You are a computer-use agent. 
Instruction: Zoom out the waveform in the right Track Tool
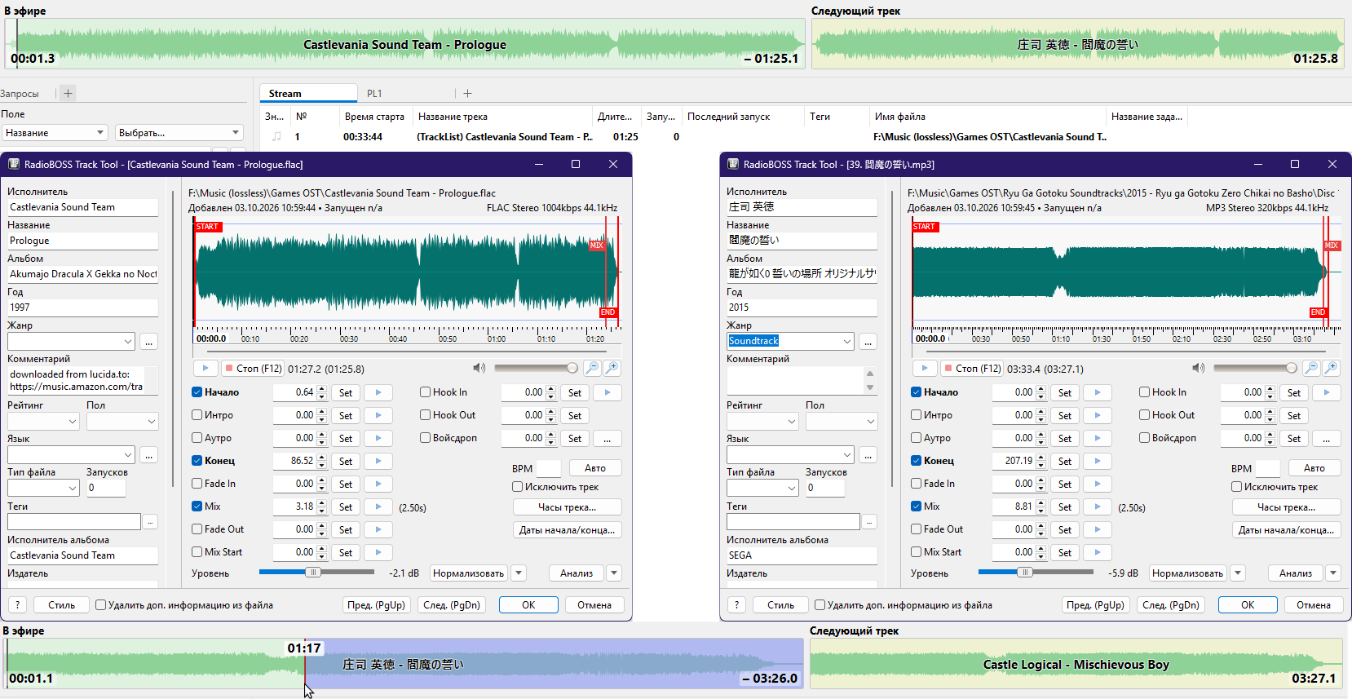tap(1311, 369)
